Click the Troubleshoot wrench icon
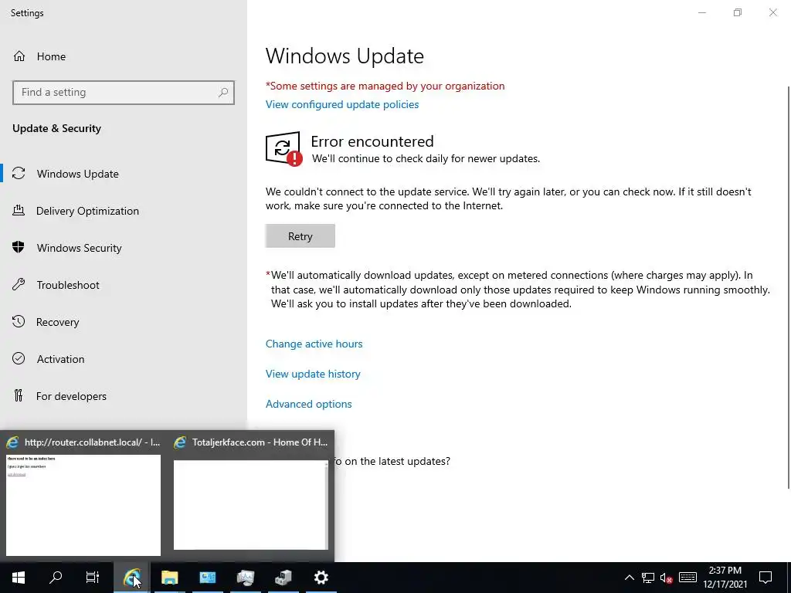791x593 pixels. [x=19, y=284]
